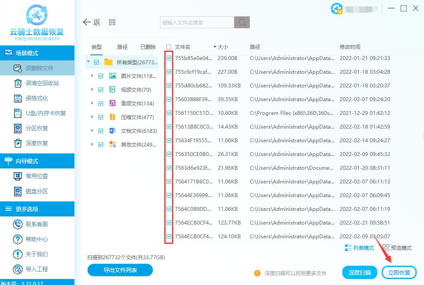Uncheck file 755b85e0e04 checkbox
The image size is (424, 285).
(x=169, y=58)
